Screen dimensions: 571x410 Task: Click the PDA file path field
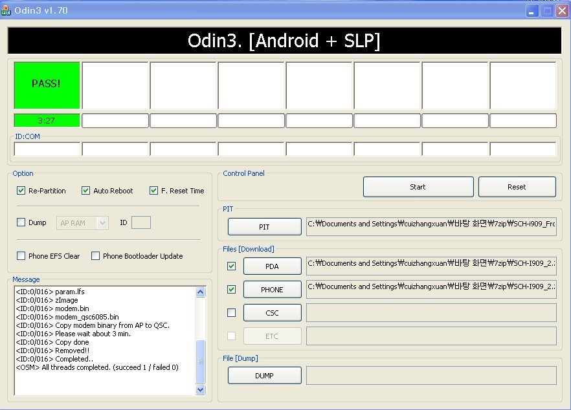(x=431, y=266)
